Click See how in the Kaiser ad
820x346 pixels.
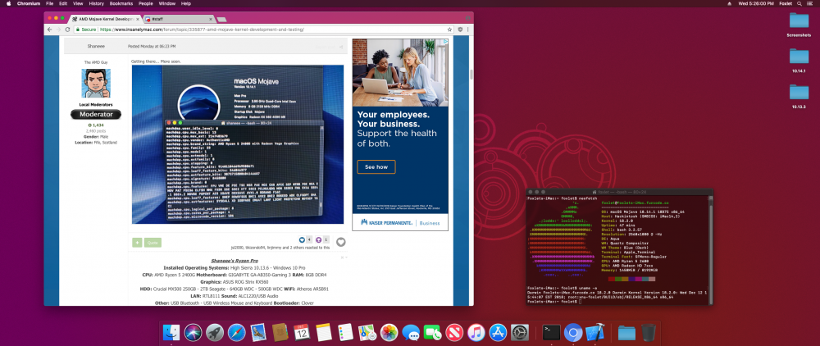pyautogui.click(x=376, y=166)
